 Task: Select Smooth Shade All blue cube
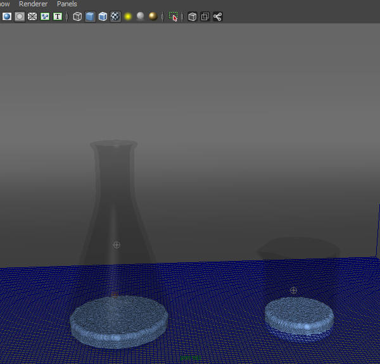90,16
